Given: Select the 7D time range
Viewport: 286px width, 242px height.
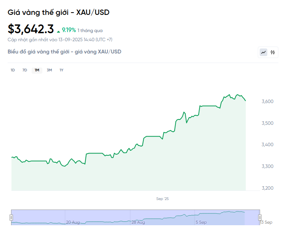Looking at the screenshot, I should point(25,70).
